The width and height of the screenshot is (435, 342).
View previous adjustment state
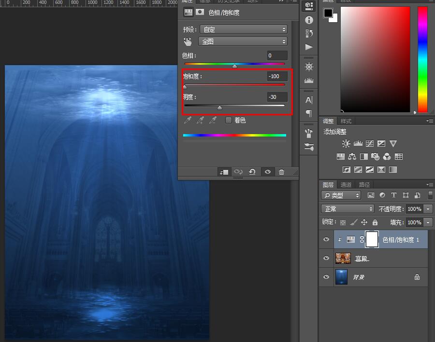click(x=238, y=172)
